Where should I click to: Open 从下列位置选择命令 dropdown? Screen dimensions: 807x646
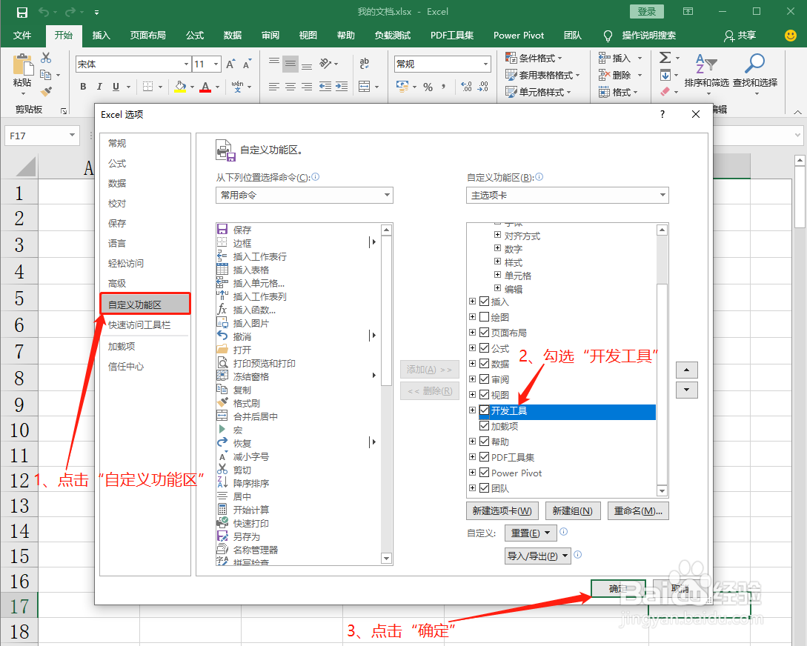tap(304, 195)
